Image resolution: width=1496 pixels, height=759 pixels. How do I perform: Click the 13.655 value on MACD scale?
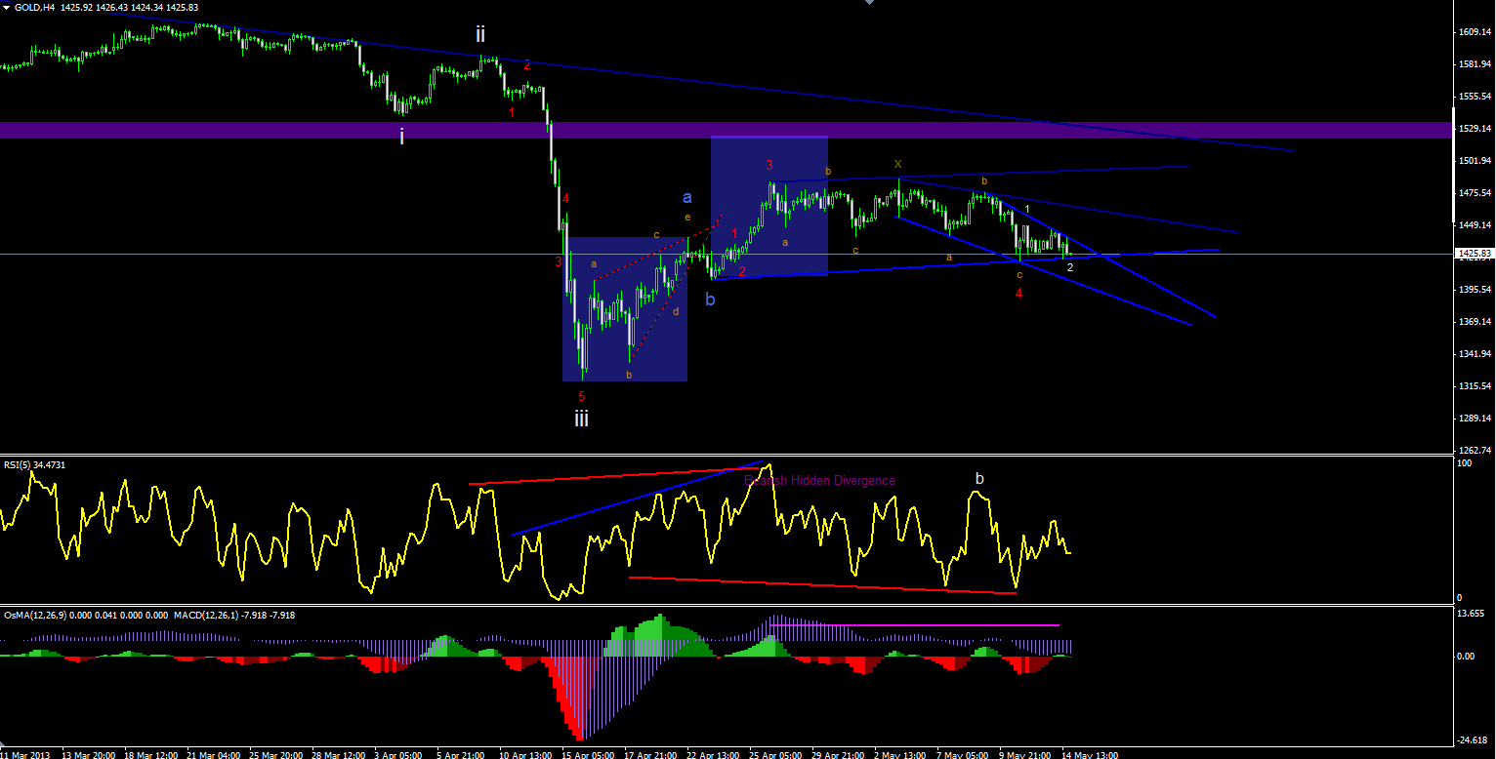pyautogui.click(x=1471, y=614)
